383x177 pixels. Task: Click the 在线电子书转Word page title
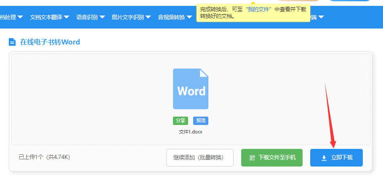point(50,42)
